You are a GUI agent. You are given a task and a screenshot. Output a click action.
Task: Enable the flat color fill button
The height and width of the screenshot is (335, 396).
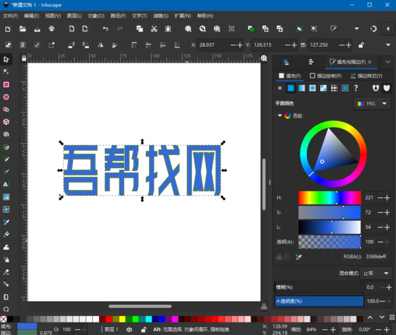[x=290, y=88]
